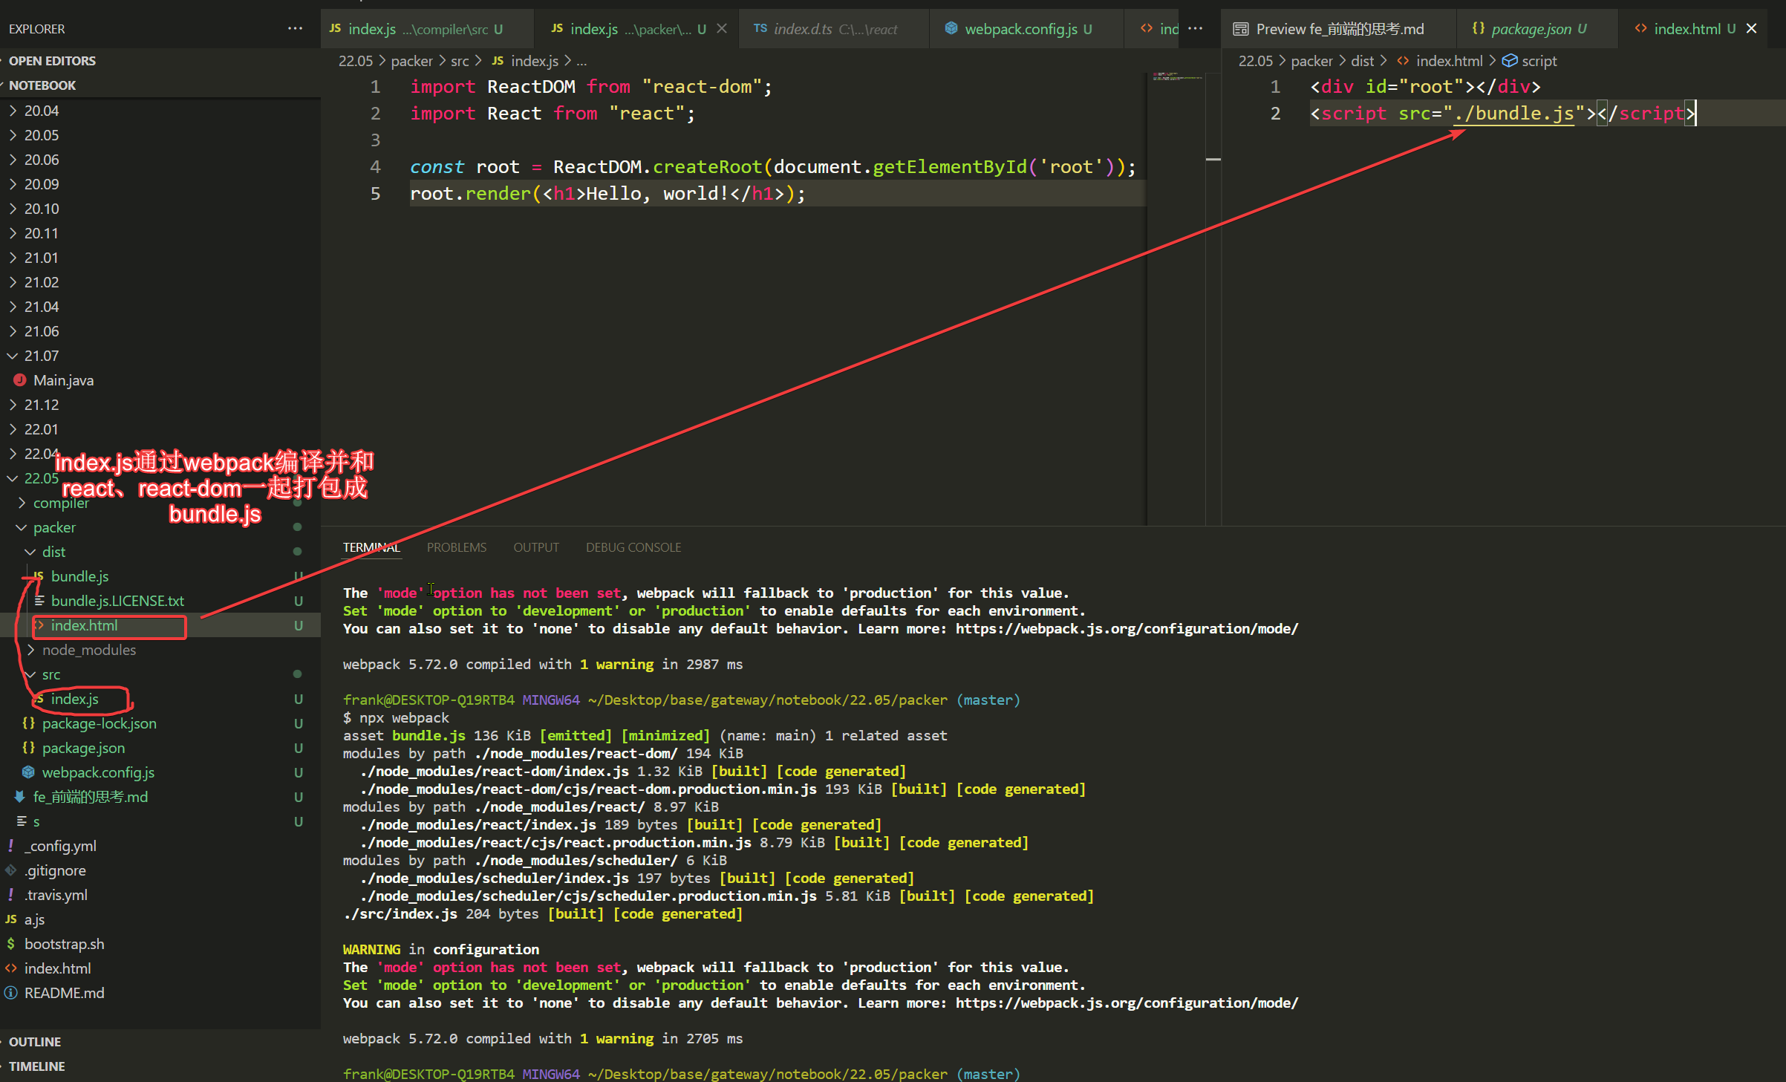1786x1082 pixels.
Task: Switch to compiler index.js tab
Action: [x=426, y=29]
